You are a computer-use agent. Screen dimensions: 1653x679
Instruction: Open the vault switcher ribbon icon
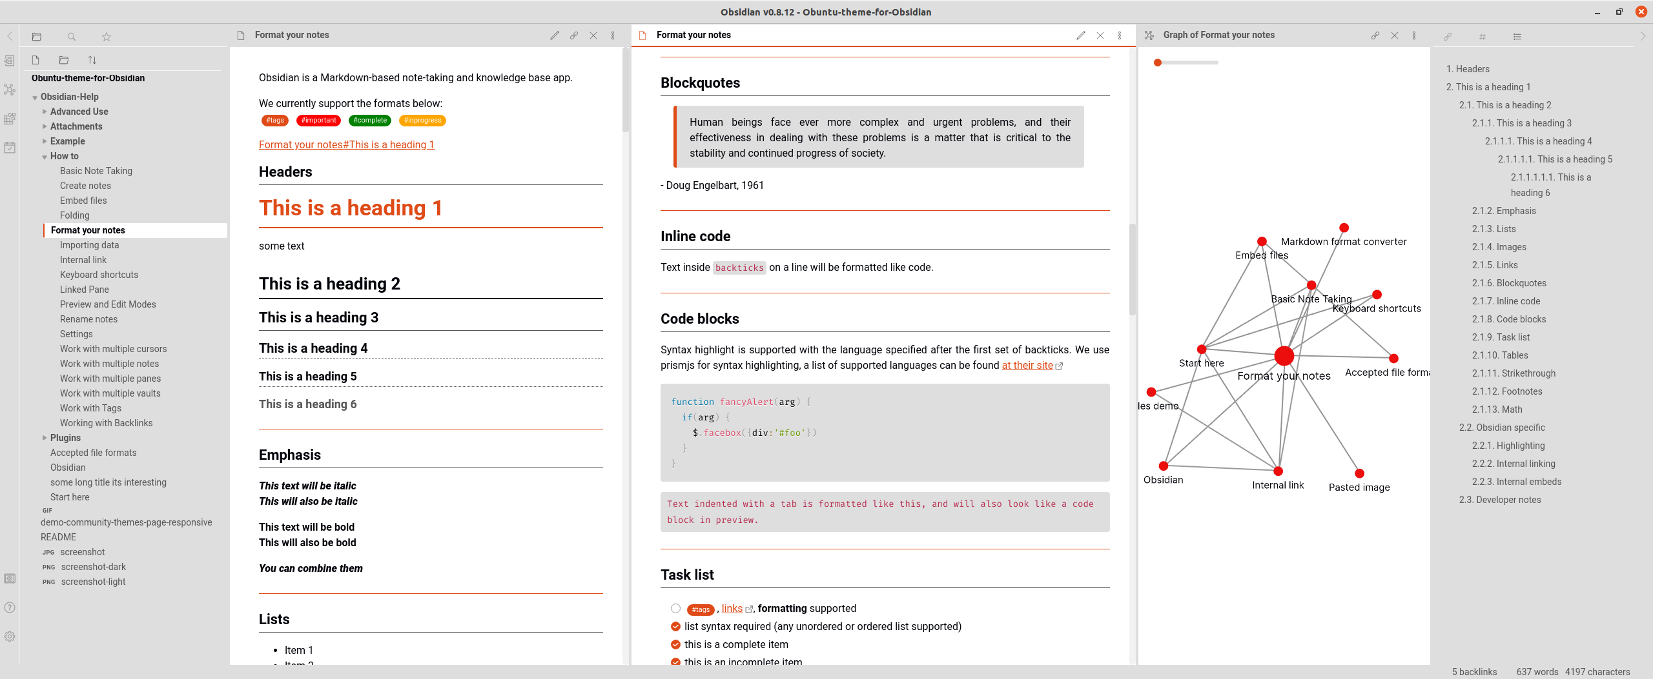[10, 578]
